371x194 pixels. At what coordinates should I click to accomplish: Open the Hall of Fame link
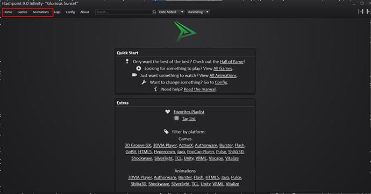pos(232,61)
